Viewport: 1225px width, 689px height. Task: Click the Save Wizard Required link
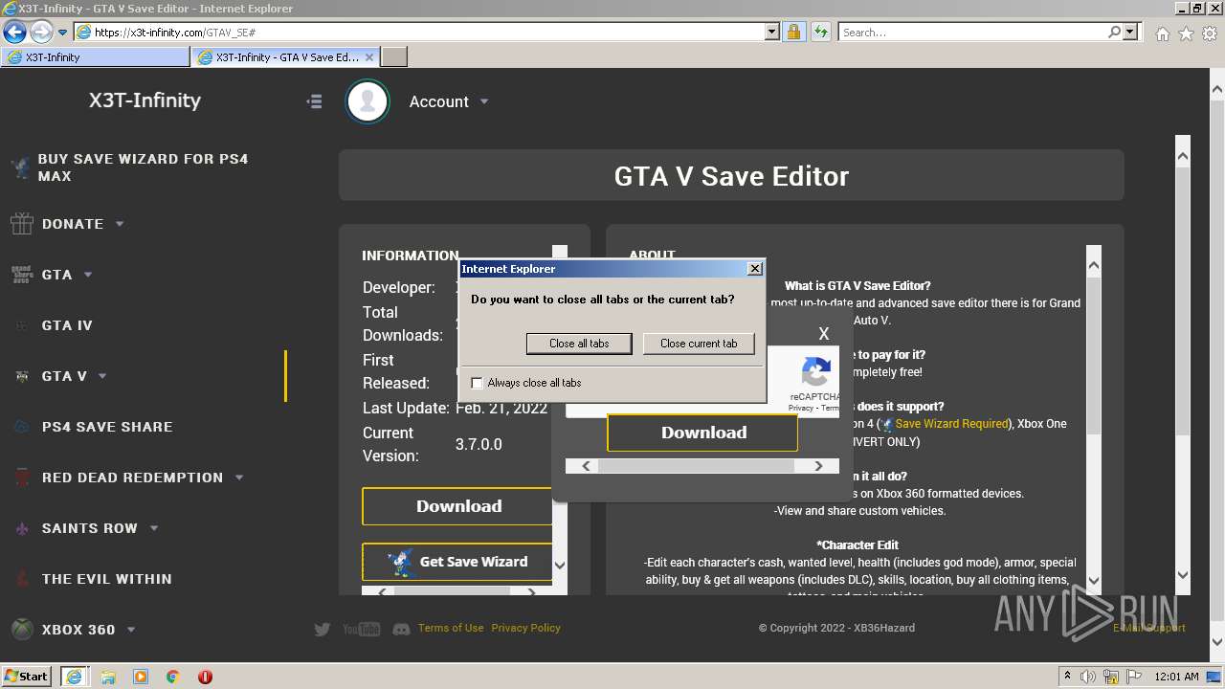(951, 424)
